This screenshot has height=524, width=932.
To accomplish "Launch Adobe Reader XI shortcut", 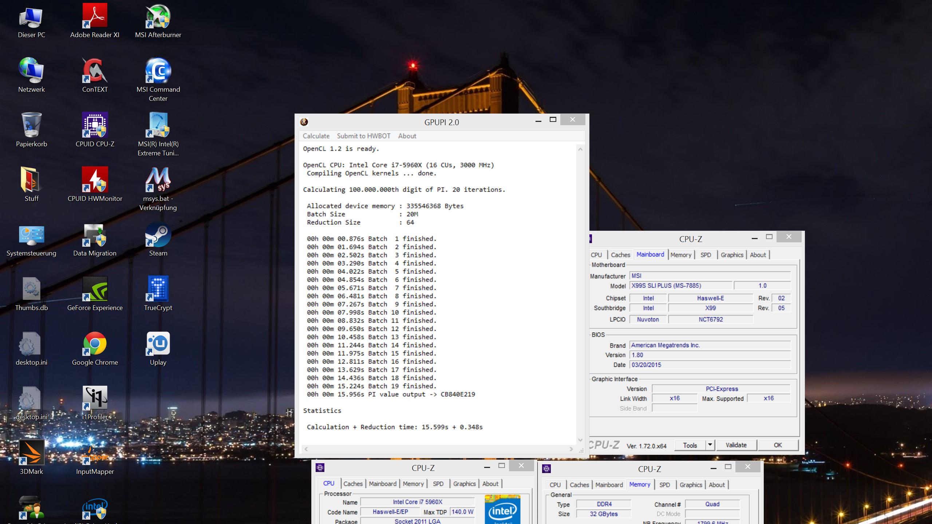I will point(95,21).
